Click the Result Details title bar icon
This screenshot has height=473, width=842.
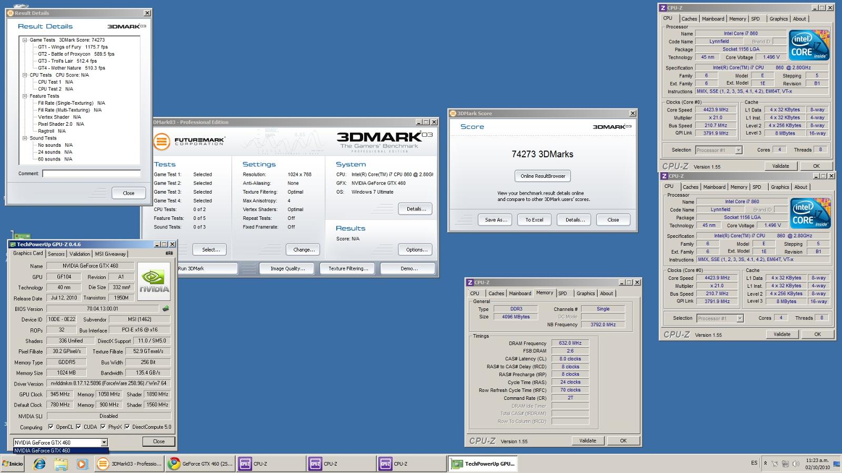pos(11,13)
